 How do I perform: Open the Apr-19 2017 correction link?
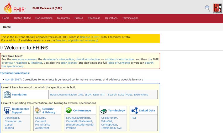point(13,80)
